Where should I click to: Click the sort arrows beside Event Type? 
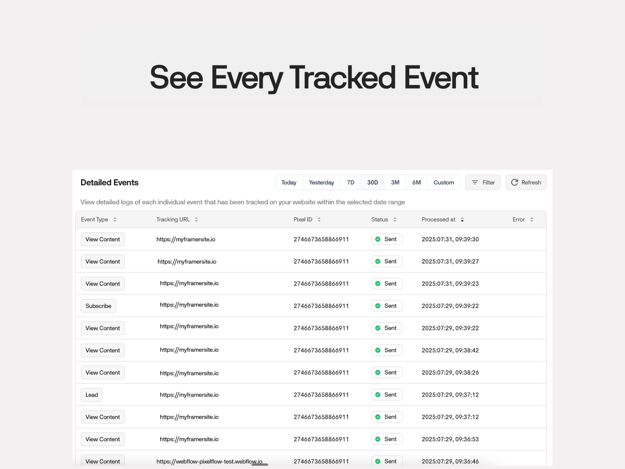(x=115, y=219)
